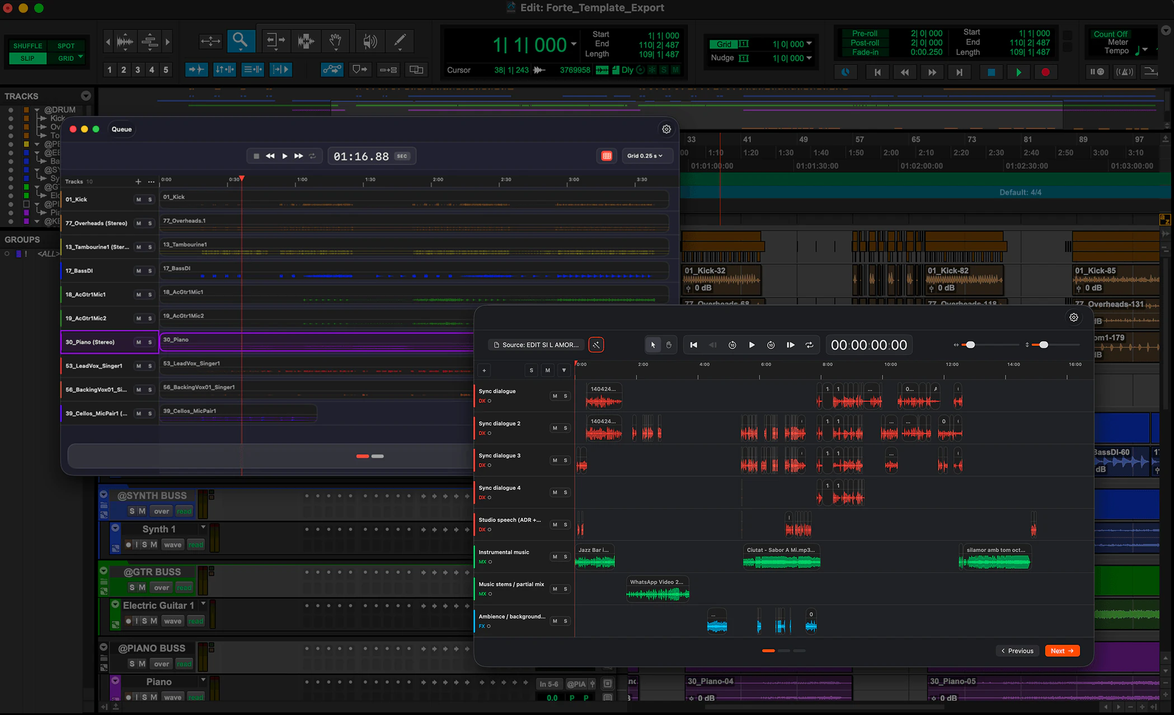This screenshot has height=715, width=1174.
Task: Click the magic wand icon beside Source
Action: (x=596, y=345)
